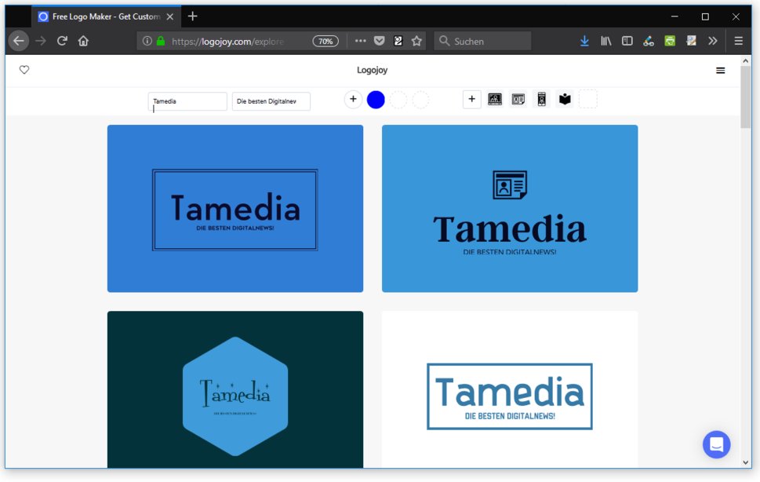Show site information via the info icon

tap(147, 42)
